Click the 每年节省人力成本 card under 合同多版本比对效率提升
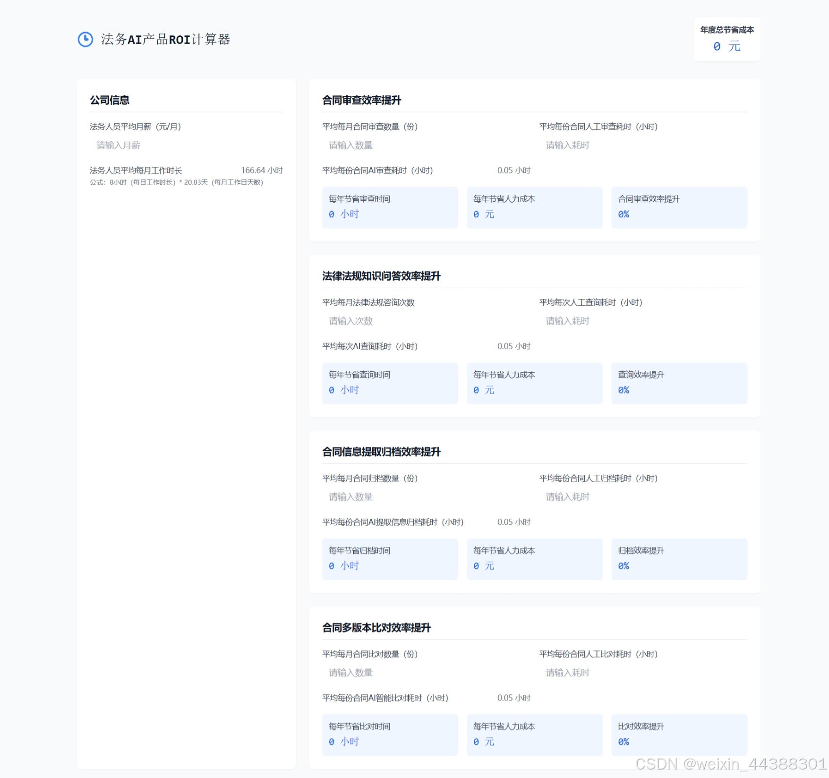The height and width of the screenshot is (778, 829). coord(535,735)
